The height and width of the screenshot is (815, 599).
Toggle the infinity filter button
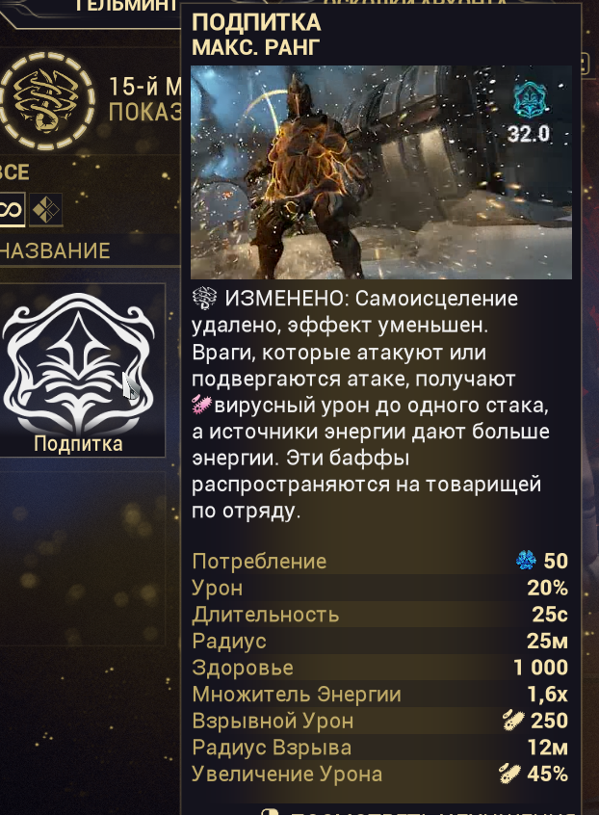click(x=12, y=209)
